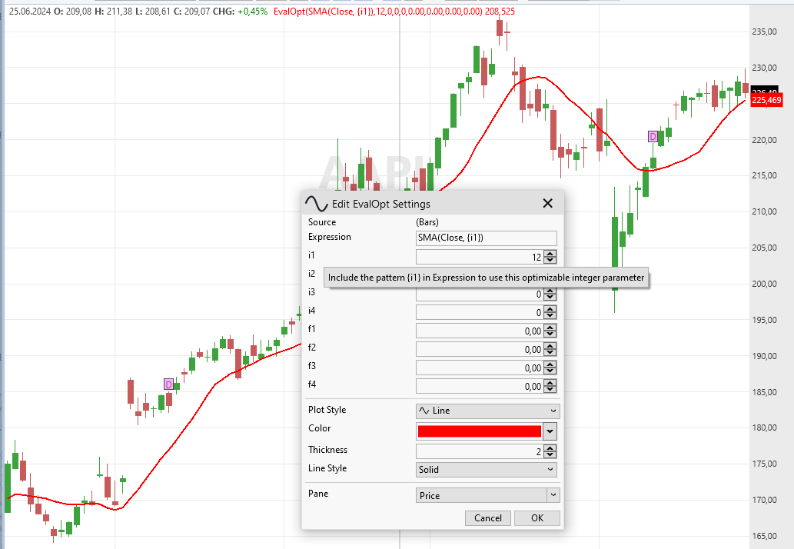Dismiss the dialog via Cancel

(487, 517)
